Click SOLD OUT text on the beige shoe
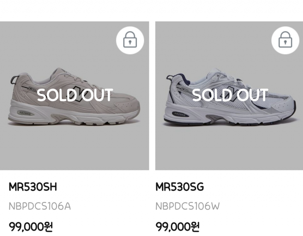Screen dimensions: 303x236 (75, 95)
